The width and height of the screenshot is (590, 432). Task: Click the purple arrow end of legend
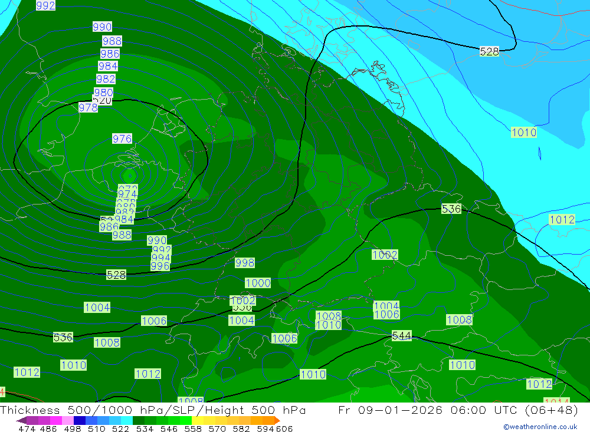coord(21,420)
